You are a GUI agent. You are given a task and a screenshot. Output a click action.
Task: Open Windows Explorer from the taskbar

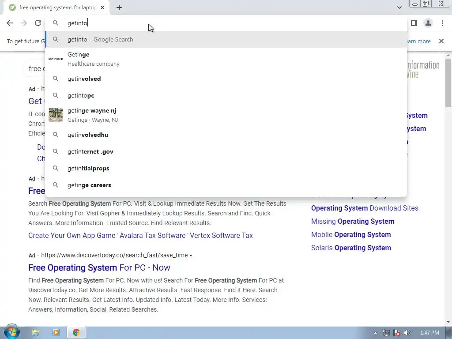pos(35,333)
